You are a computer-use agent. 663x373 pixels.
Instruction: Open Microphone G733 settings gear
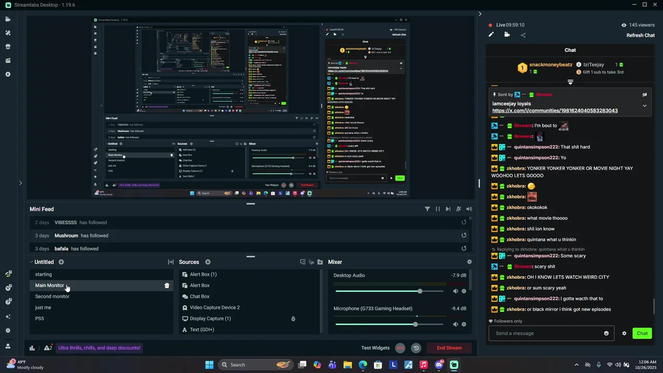click(x=464, y=324)
